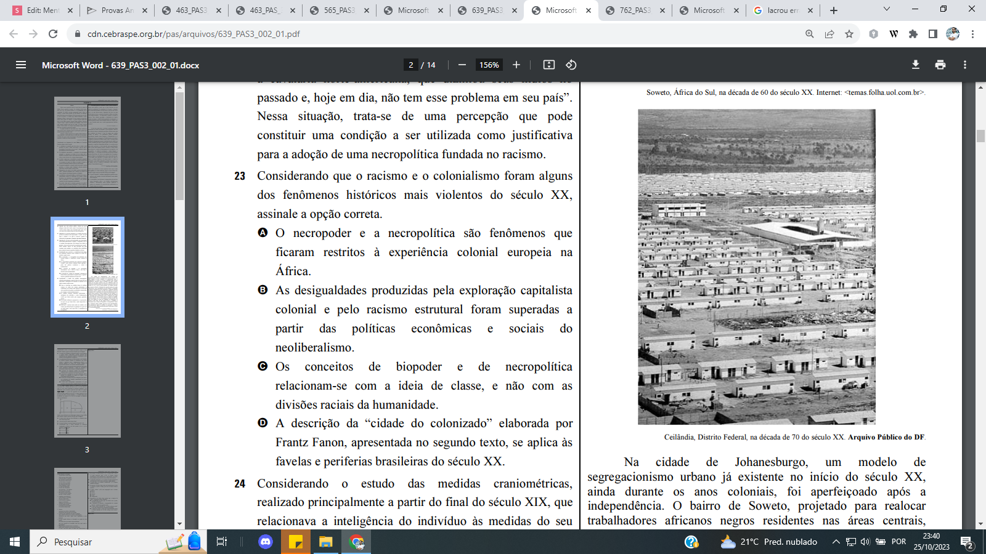Screen dimensions: 986x554
Task: Close the Provas An tab
Action: coord(145,10)
